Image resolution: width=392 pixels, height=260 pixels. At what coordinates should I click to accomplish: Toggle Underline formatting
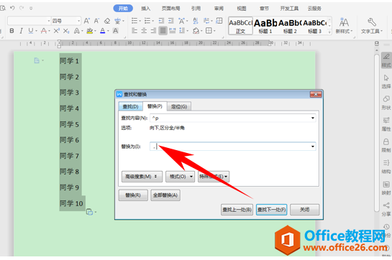31,31
